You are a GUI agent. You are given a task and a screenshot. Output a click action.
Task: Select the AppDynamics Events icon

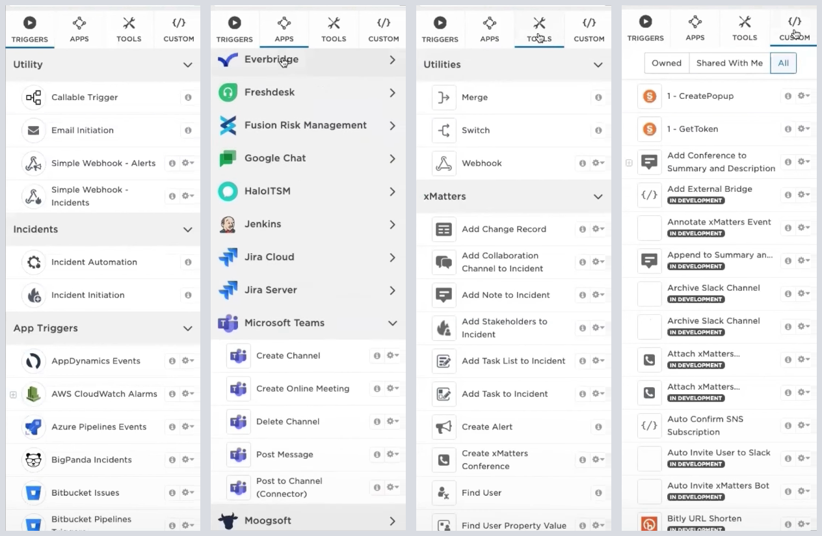pyautogui.click(x=33, y=361)
